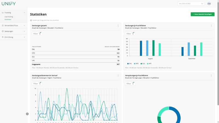Expand the Einrichtung sidebar section
Image resolution: width=219 pixels, height=123 pixels.
(x=13, y=37)
